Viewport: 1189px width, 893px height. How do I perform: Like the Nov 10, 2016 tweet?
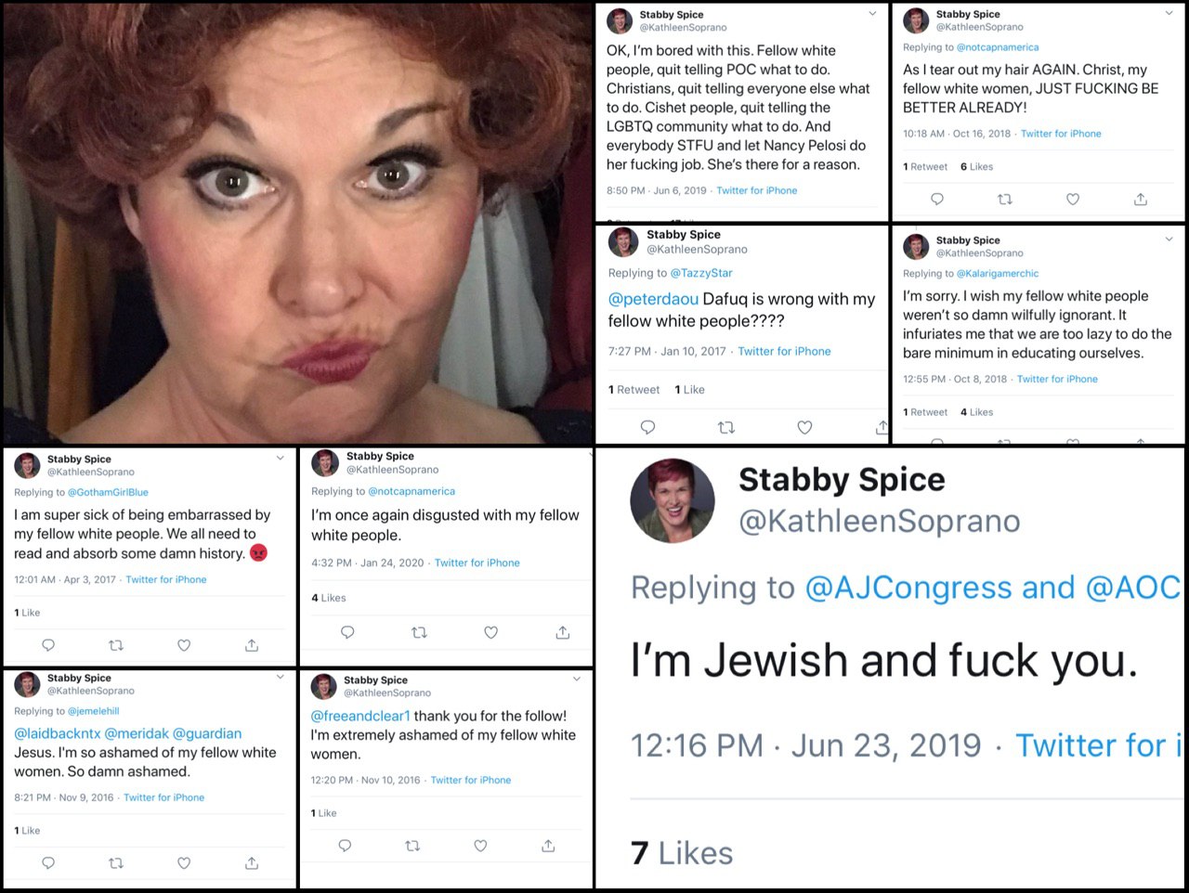(480, 846)
